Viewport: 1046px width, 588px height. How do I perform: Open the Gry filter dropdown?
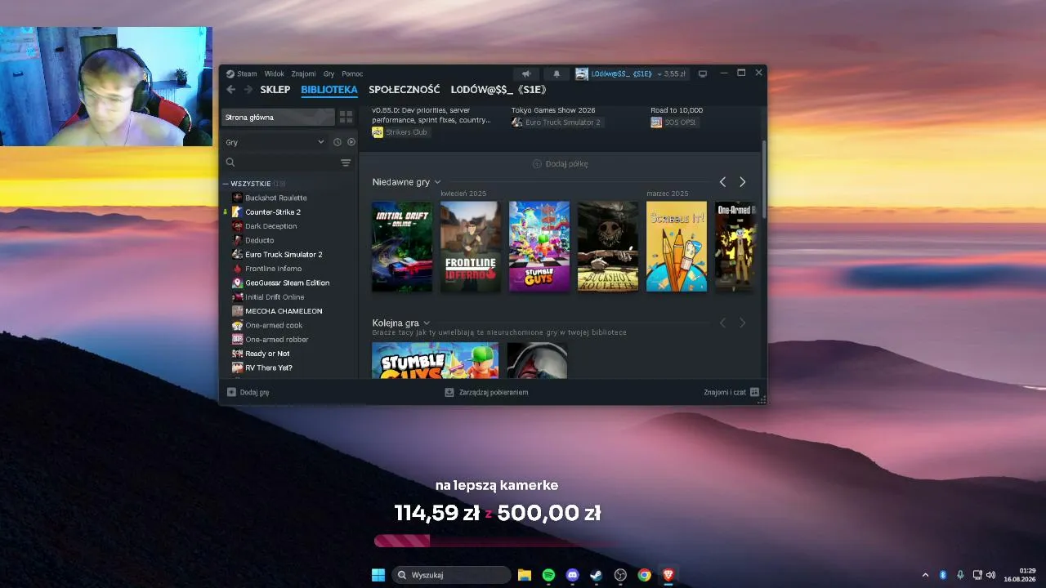coord(274,142)
